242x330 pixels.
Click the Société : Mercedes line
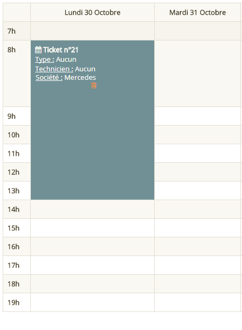pyautogui.click(x=65, y=78)
